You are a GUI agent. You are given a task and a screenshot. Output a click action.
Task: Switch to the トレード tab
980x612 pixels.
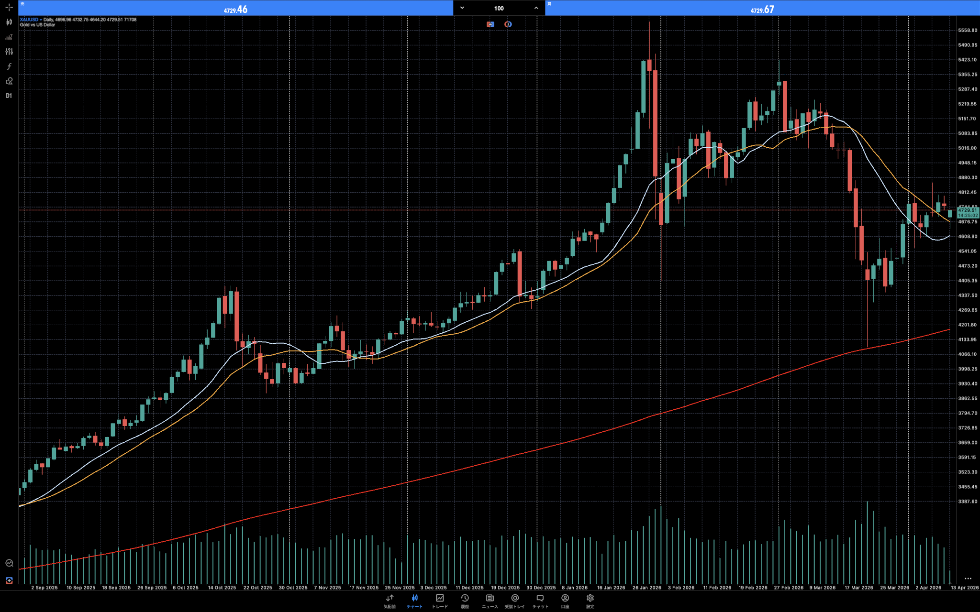pyautogui.click(x=440, y=601)
